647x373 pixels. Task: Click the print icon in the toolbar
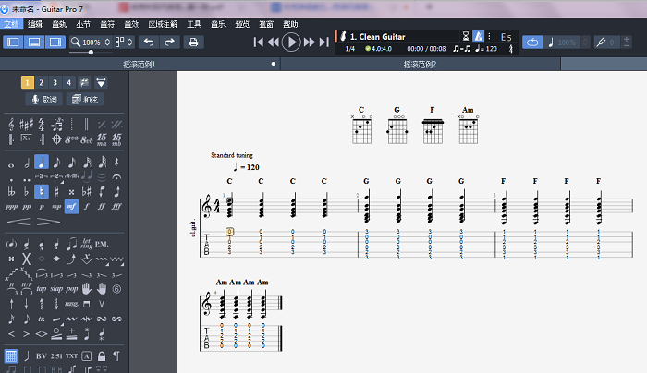coord(193,42)
